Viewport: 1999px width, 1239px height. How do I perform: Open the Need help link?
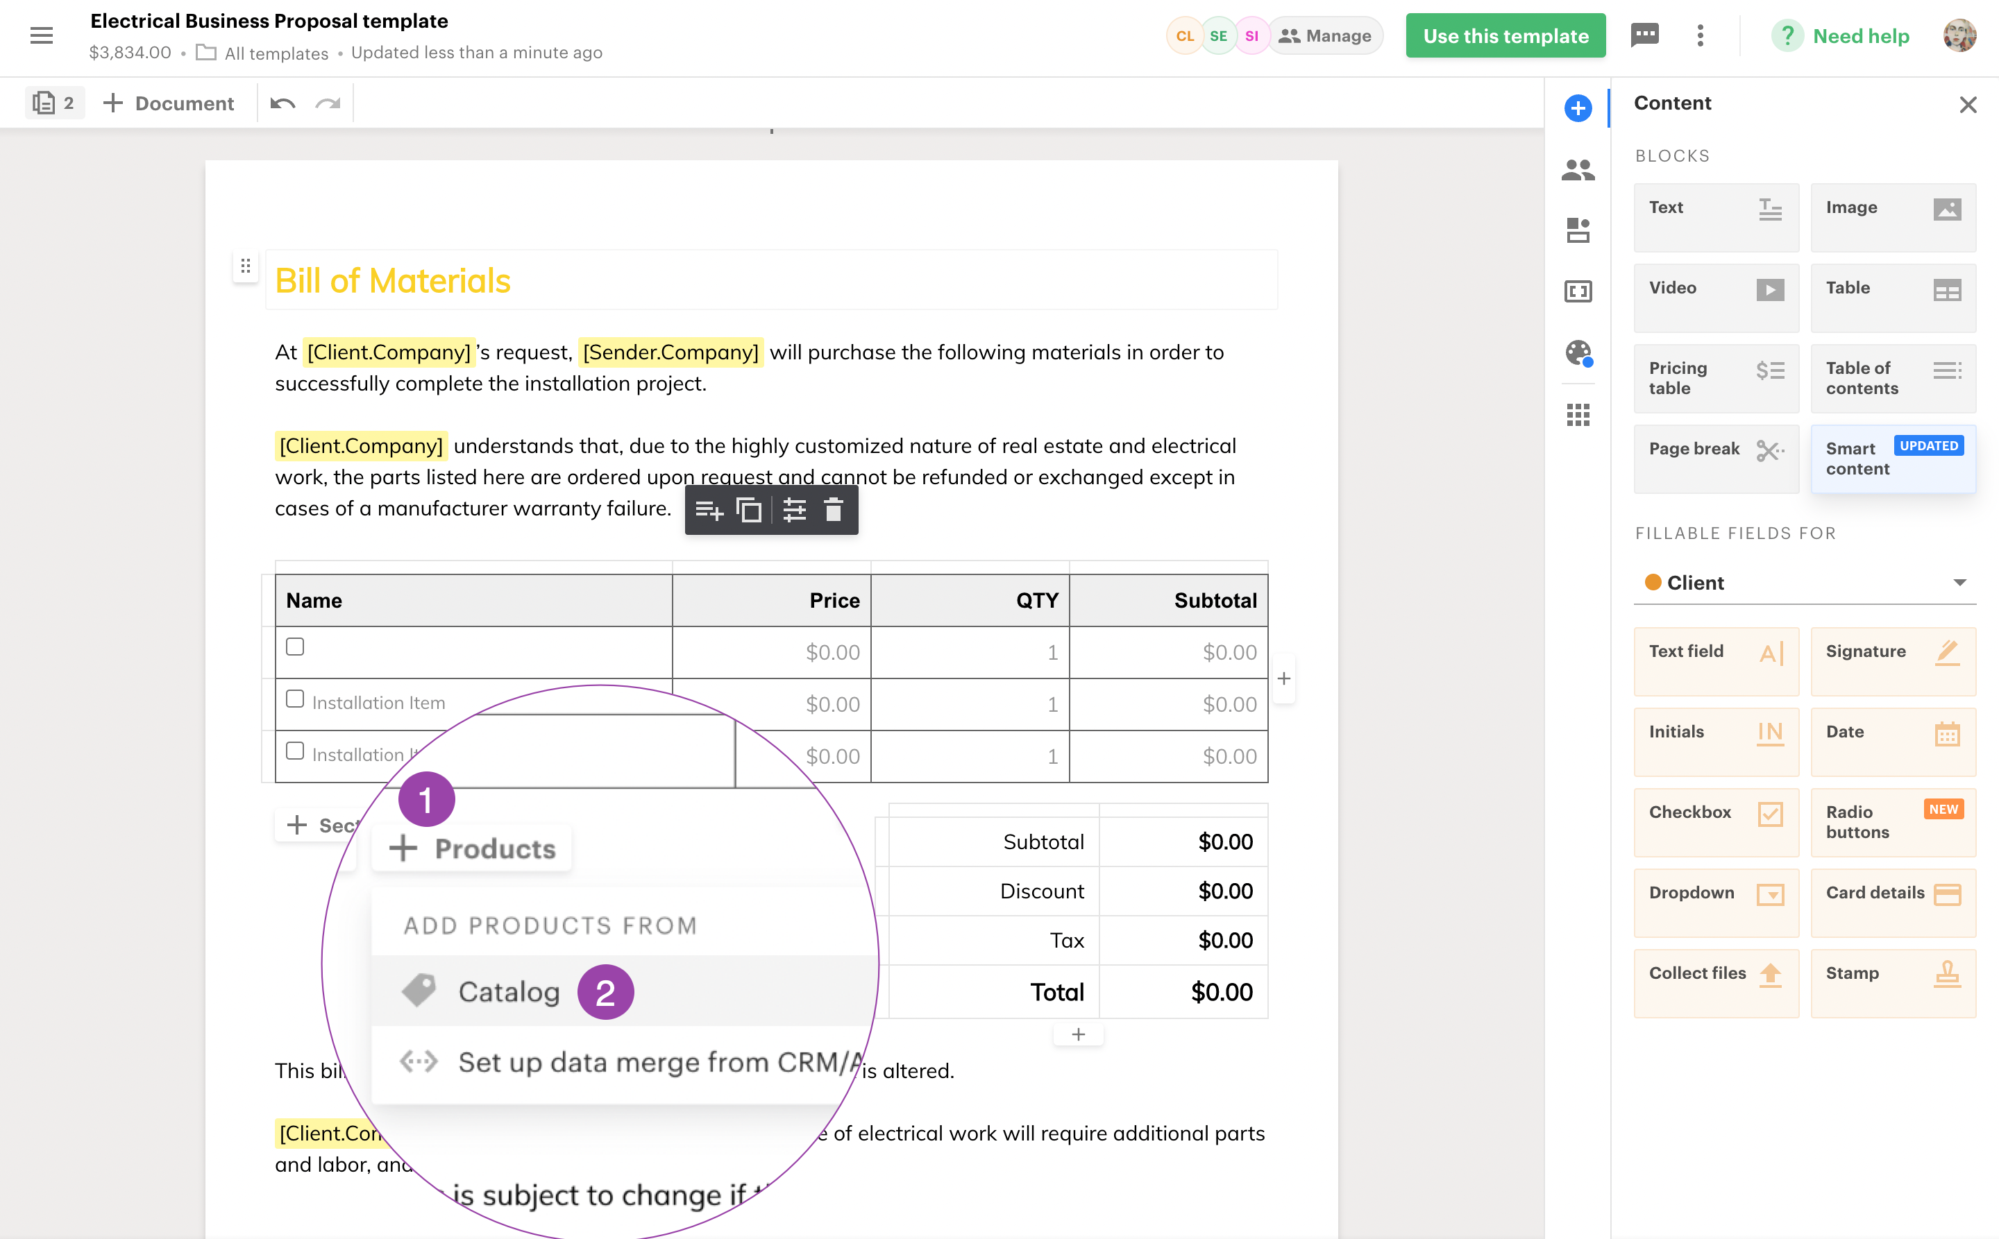[x=1841, y=35]
